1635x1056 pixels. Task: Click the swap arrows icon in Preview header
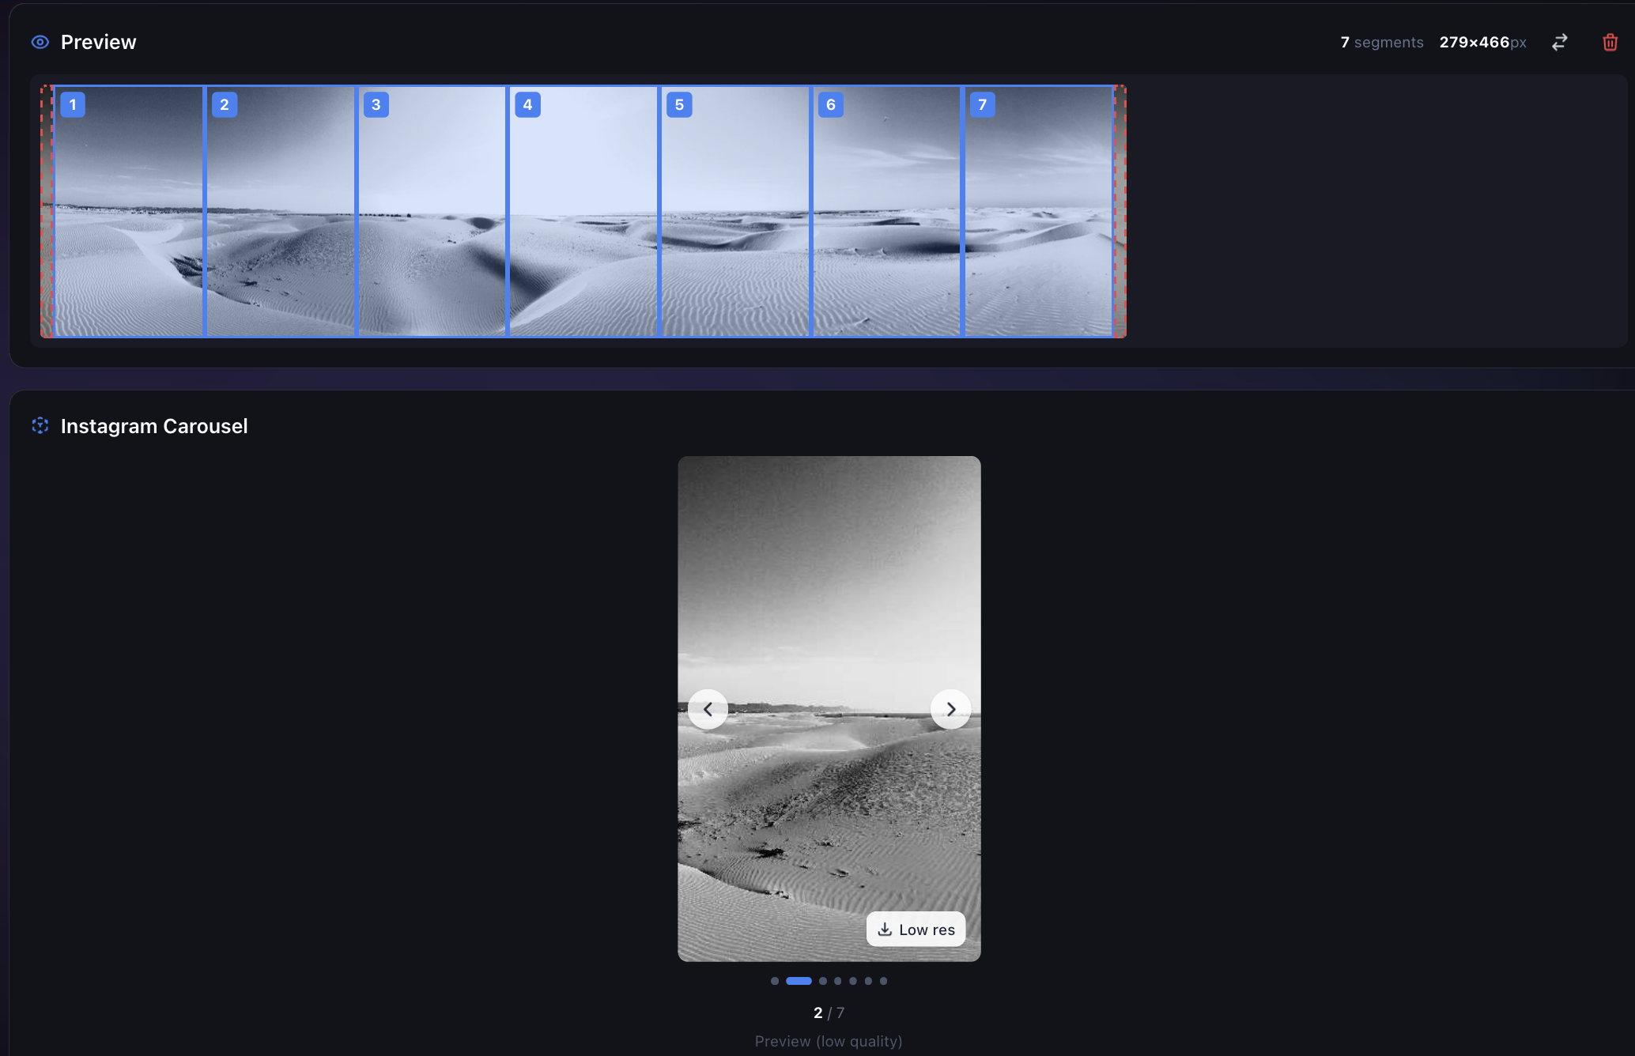coord(1558,41)
